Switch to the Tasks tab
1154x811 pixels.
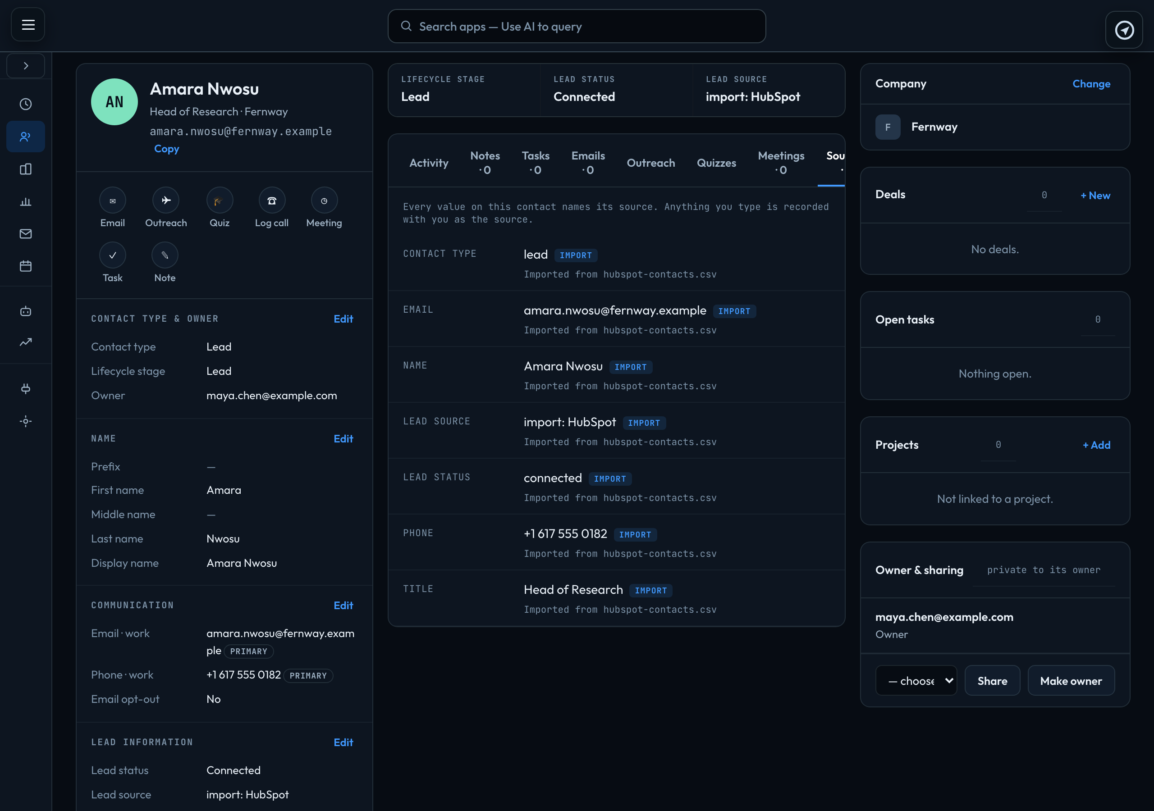tap(535, 163)
